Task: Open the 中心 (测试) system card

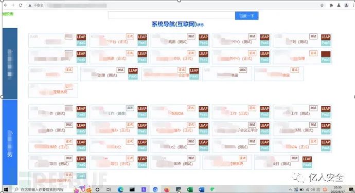Action: pyautogui.click(x=241, y=40)
